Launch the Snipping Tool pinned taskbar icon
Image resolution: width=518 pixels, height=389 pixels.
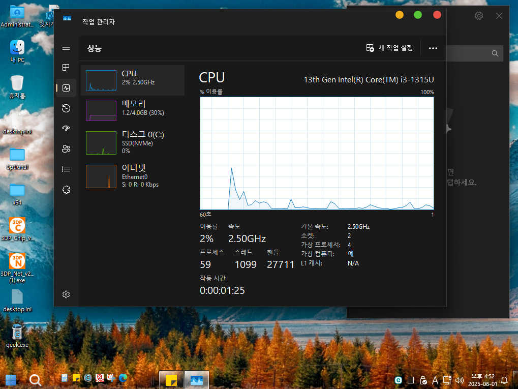click(x=111, y=378)
